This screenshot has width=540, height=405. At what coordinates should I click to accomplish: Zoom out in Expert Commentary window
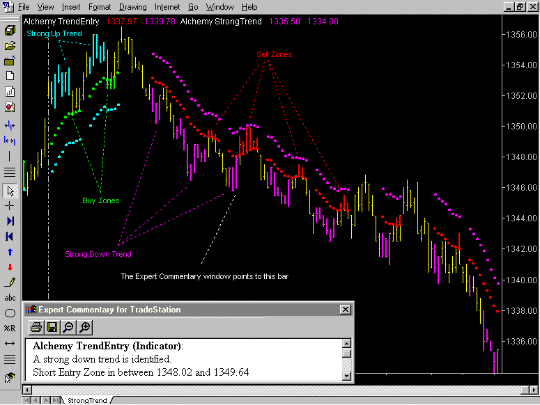[x=68, y=327]
